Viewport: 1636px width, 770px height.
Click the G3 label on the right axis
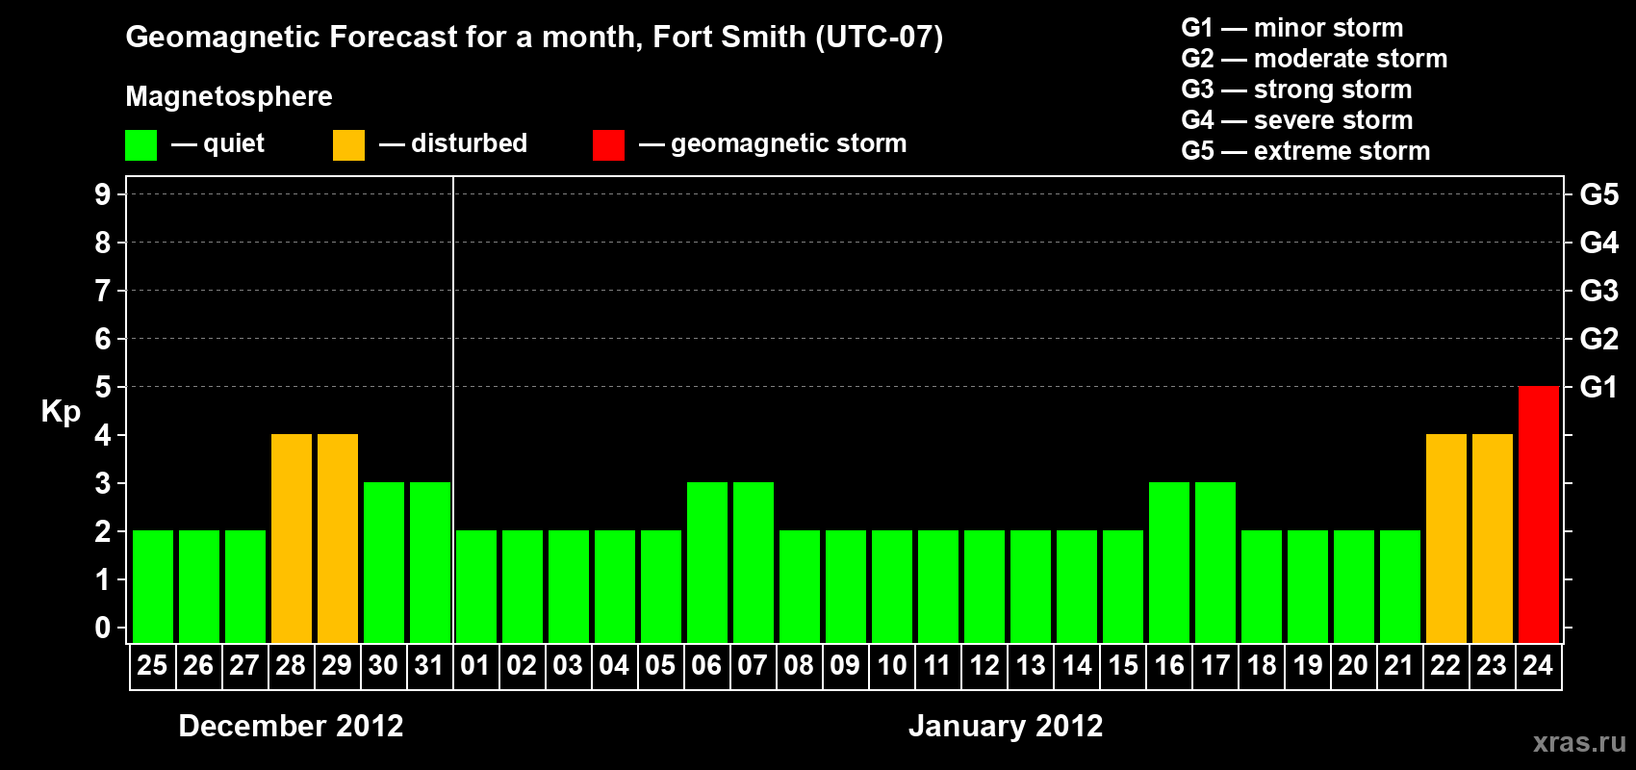[x=1599, y=291]
